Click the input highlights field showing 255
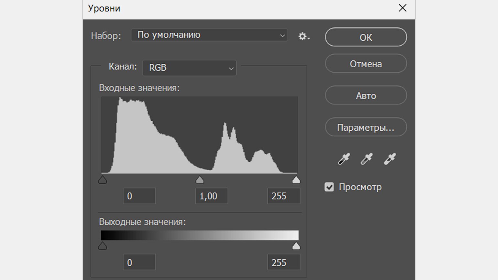 coord(284,196)
